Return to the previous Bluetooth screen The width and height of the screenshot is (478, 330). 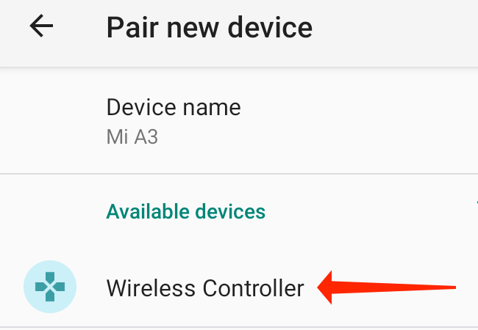tap(41, 26)
